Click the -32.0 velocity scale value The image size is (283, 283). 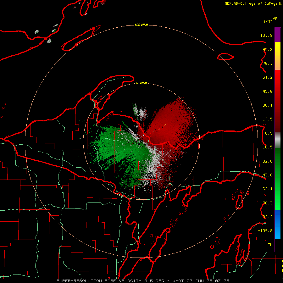[x=266, y=161]
